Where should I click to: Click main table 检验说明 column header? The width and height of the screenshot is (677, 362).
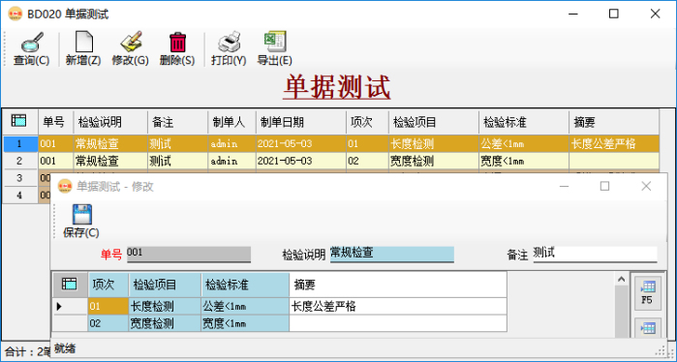(110, 122)
